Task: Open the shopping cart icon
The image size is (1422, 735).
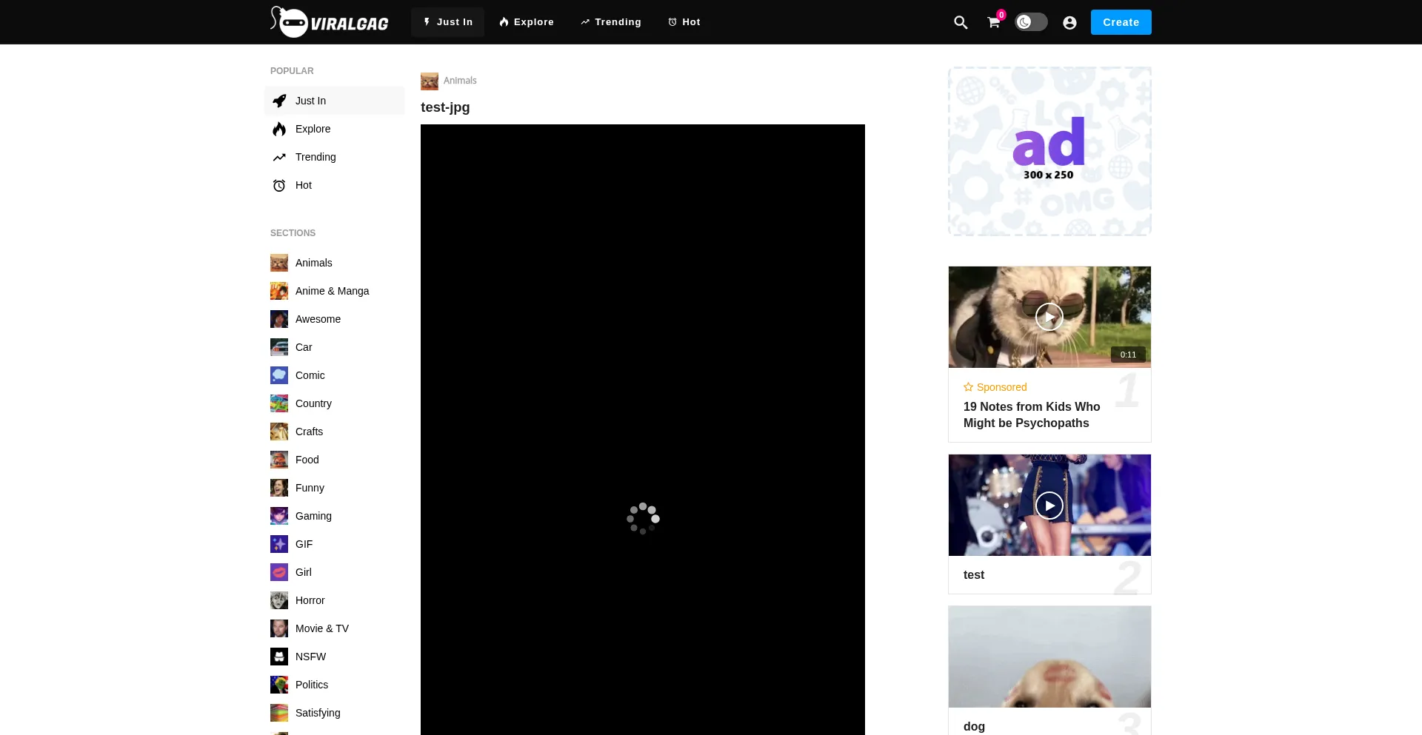Action: [x=992, y=22]
